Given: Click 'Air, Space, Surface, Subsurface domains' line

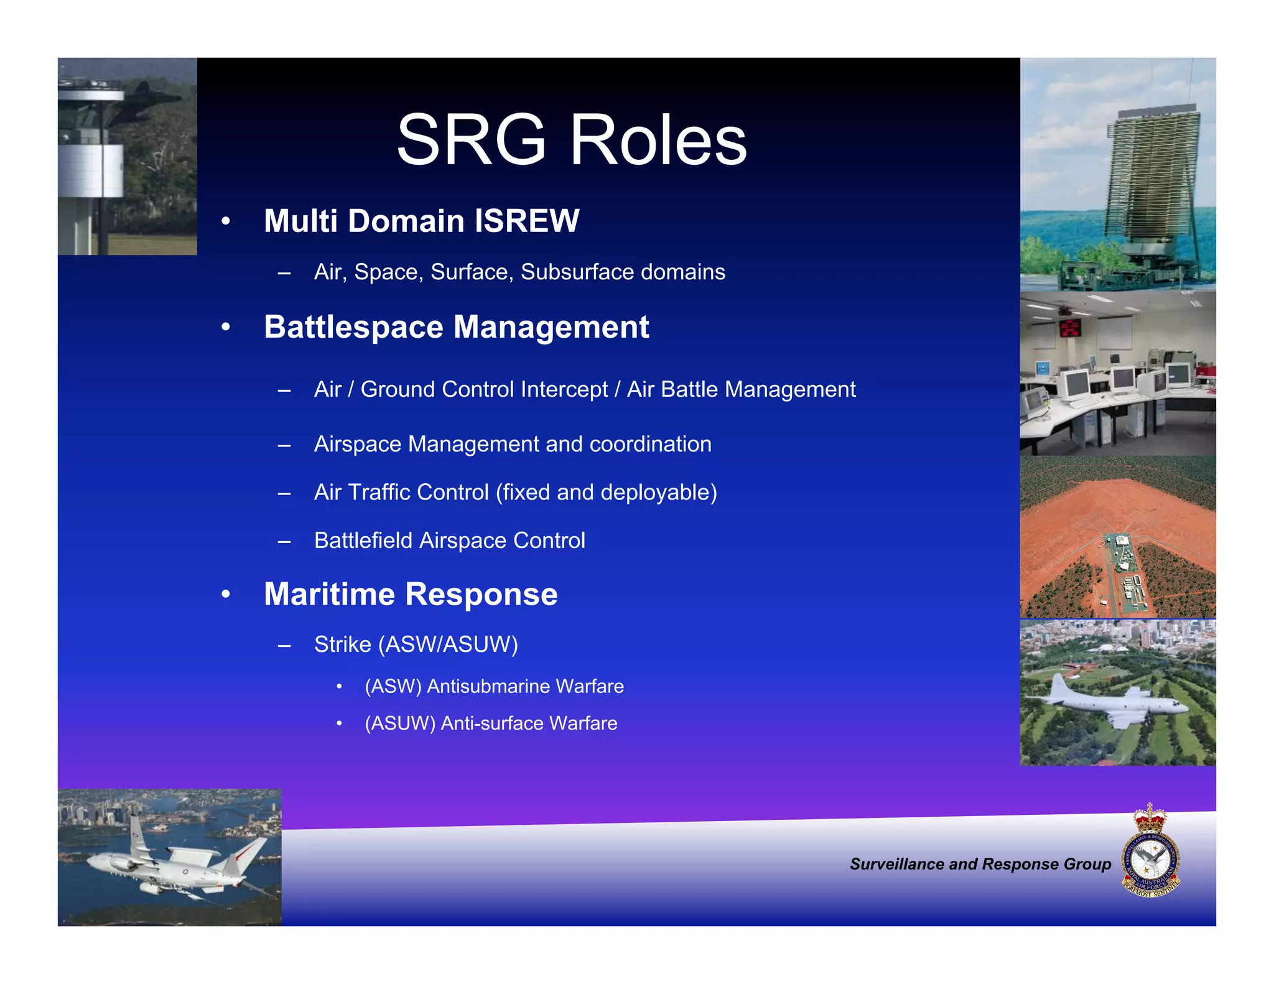Looking at the screenshot, I should point(519,272).
